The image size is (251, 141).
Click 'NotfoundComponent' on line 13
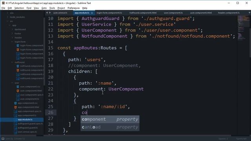pyautogui.click(x=105, y=36)
